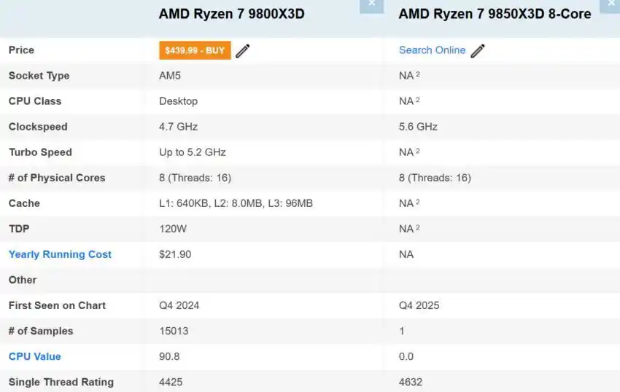Click the Clockspeed row label
This screenshot has width=620, height=392.
tap(38, 127)
